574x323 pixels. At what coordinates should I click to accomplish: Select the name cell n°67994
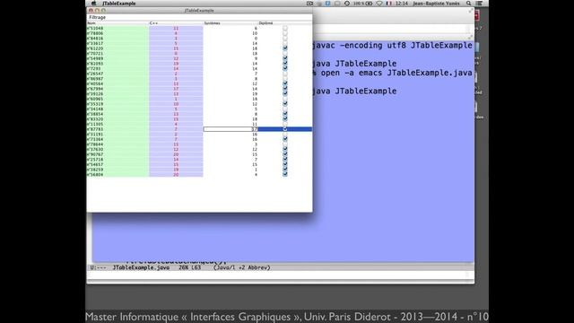(x=117, y=89)
